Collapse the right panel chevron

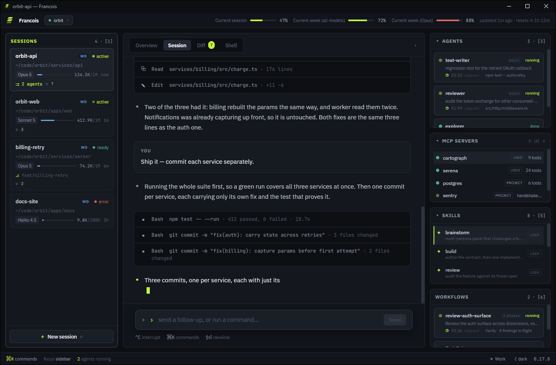tap(416, 45)
